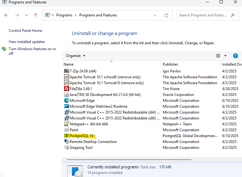Image resolution: width=242 pixels, height=177 pixels.
Task: Select the FileZilla 3.69.1 entry
Action: 81,88
